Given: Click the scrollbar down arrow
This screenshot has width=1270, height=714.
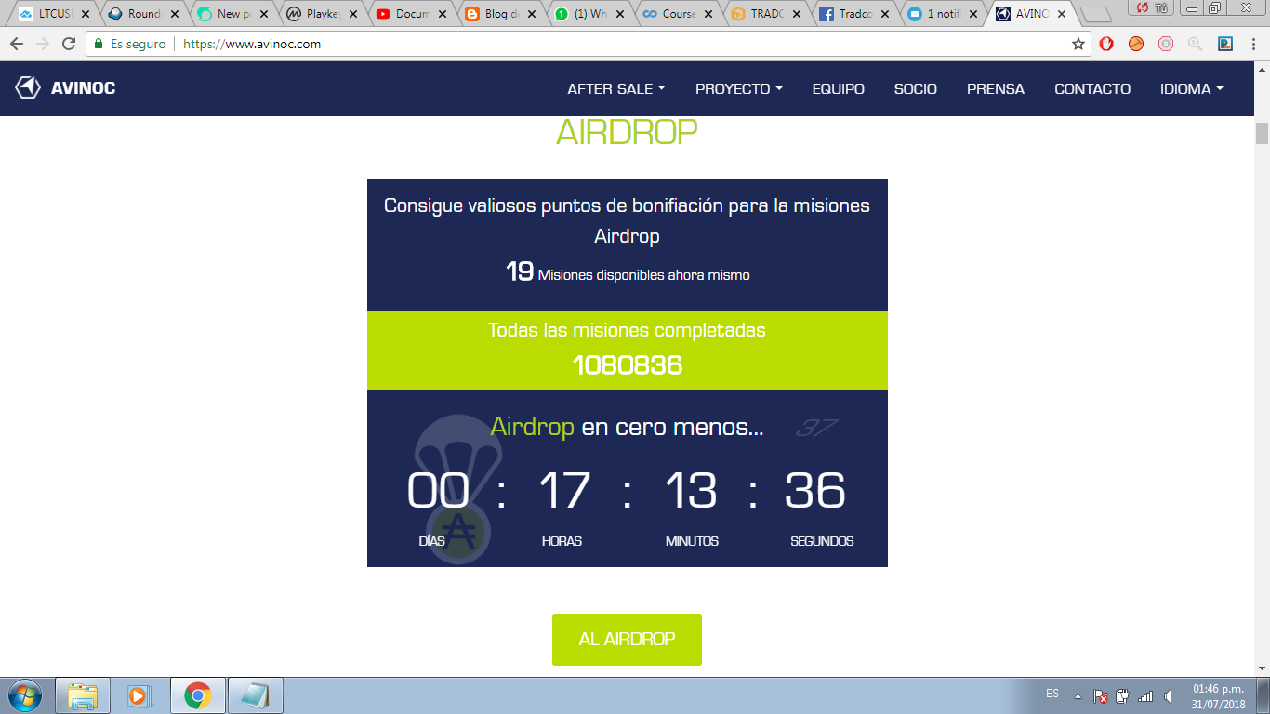Looking at the screenshot, I should pos(1262,668).
